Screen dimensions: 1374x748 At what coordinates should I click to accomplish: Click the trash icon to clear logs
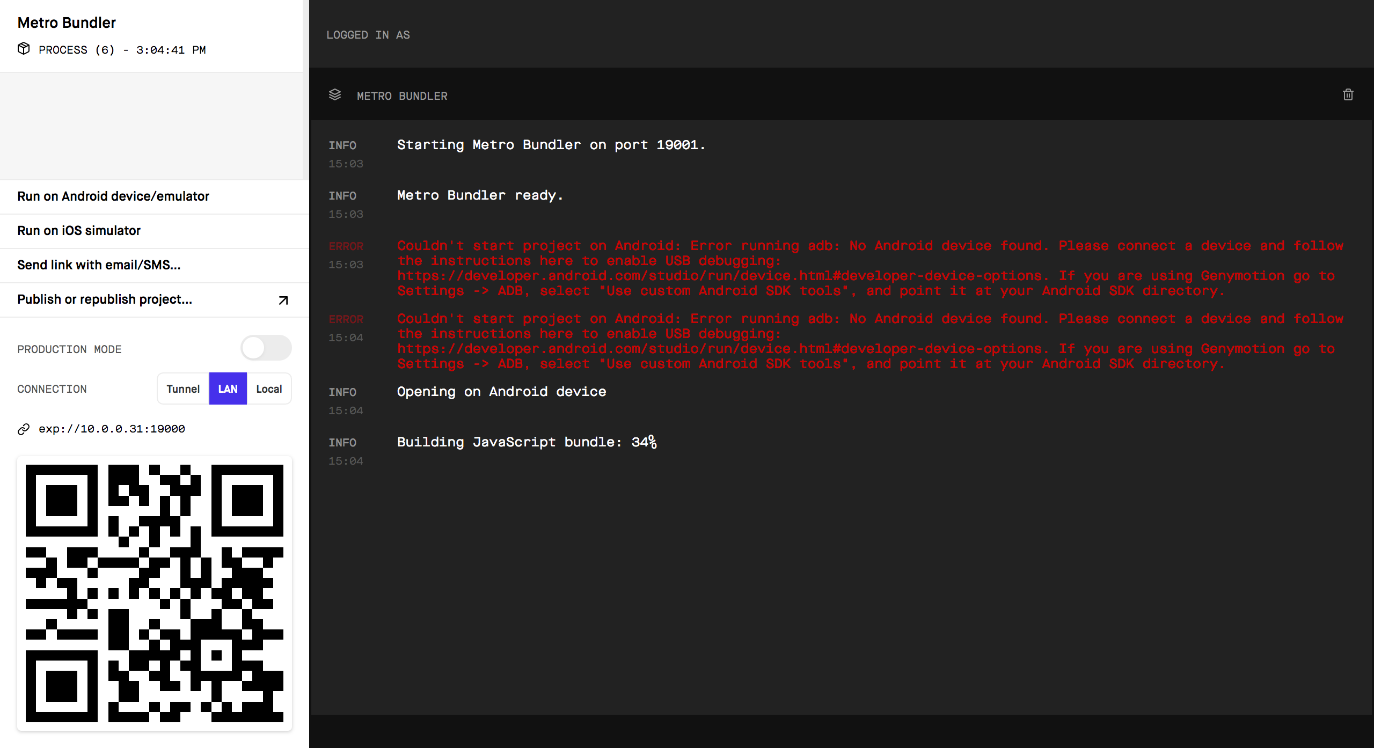click(x=1348, y=95)
